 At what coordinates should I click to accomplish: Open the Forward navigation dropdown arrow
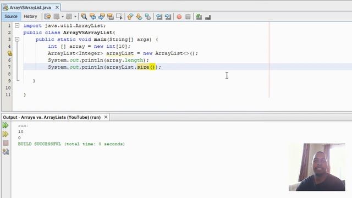(x=75, y=16)
